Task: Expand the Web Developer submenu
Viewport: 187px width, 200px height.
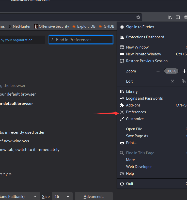Action: pyautogui.click(x=139, y=167)
